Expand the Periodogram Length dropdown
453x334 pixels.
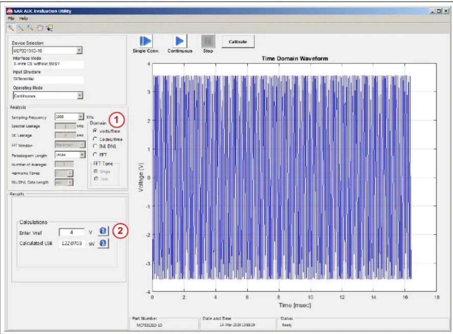[82, 155]
